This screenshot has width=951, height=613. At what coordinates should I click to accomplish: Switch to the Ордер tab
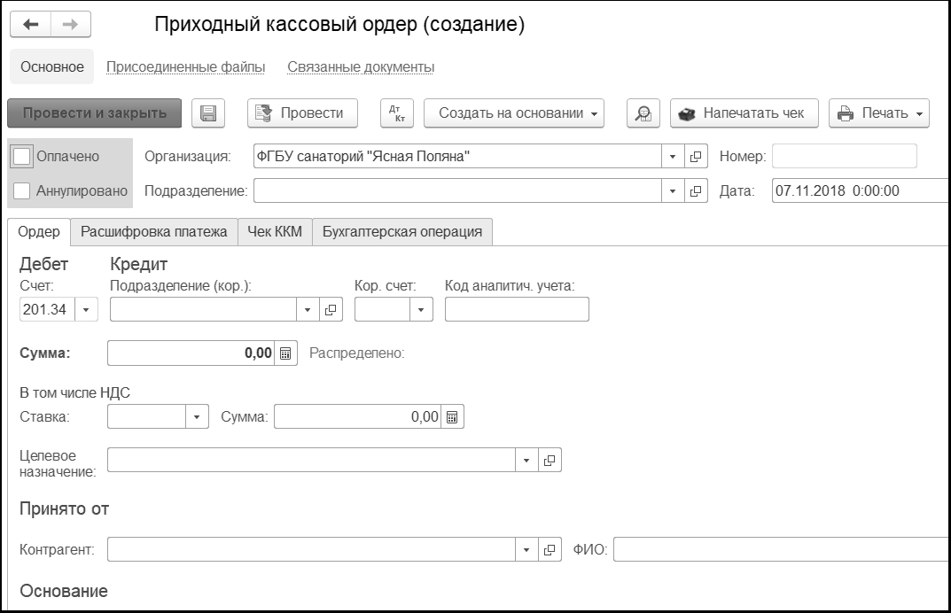39,231
